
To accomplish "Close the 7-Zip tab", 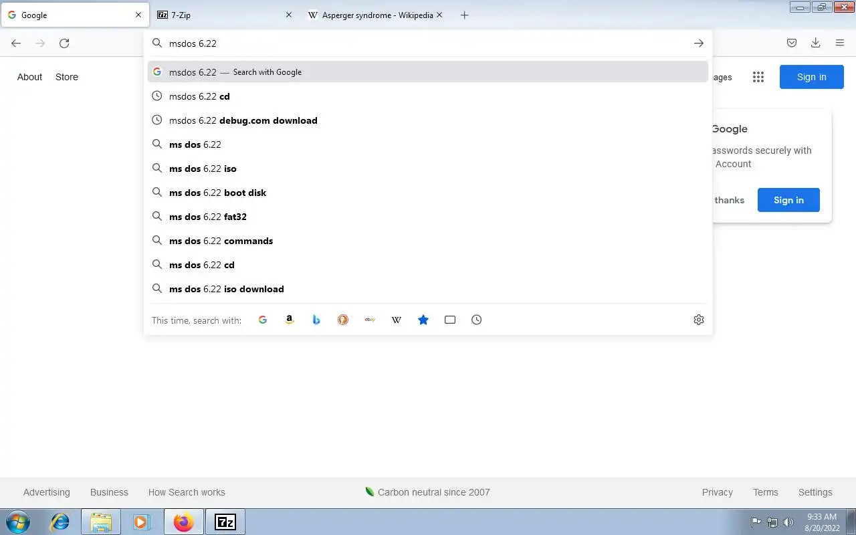I will click(x=289, y=15).
